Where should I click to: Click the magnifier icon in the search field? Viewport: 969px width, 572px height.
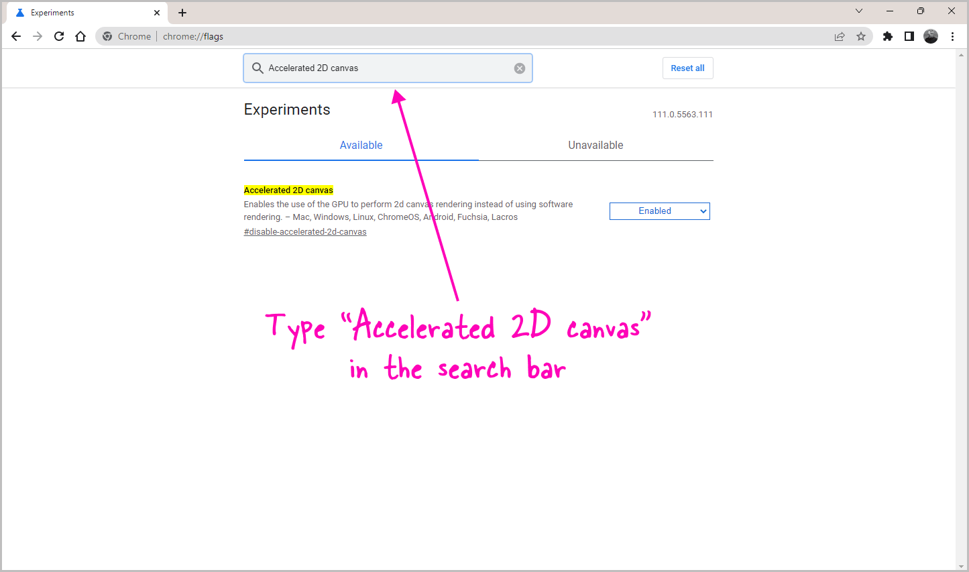[x=258, y=68]
